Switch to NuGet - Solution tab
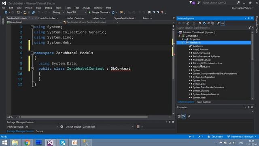The height and width of the screenshot is (146, 259). [75, 18]
